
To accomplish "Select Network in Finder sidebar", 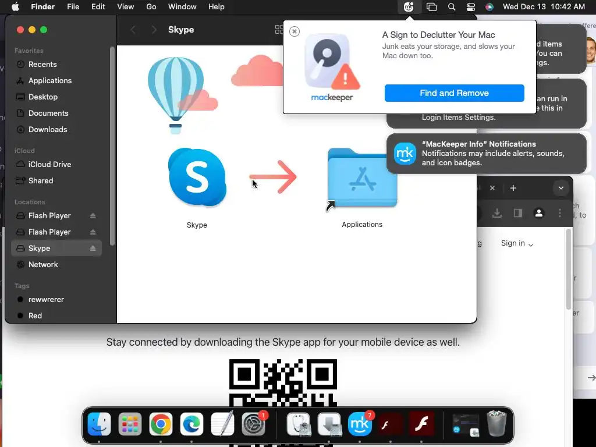I will tap(56, 265).
